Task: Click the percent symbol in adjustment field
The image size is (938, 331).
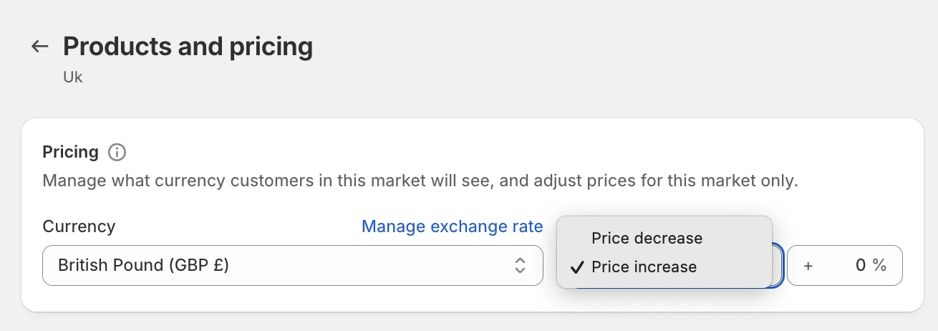Action: point(879,265)
